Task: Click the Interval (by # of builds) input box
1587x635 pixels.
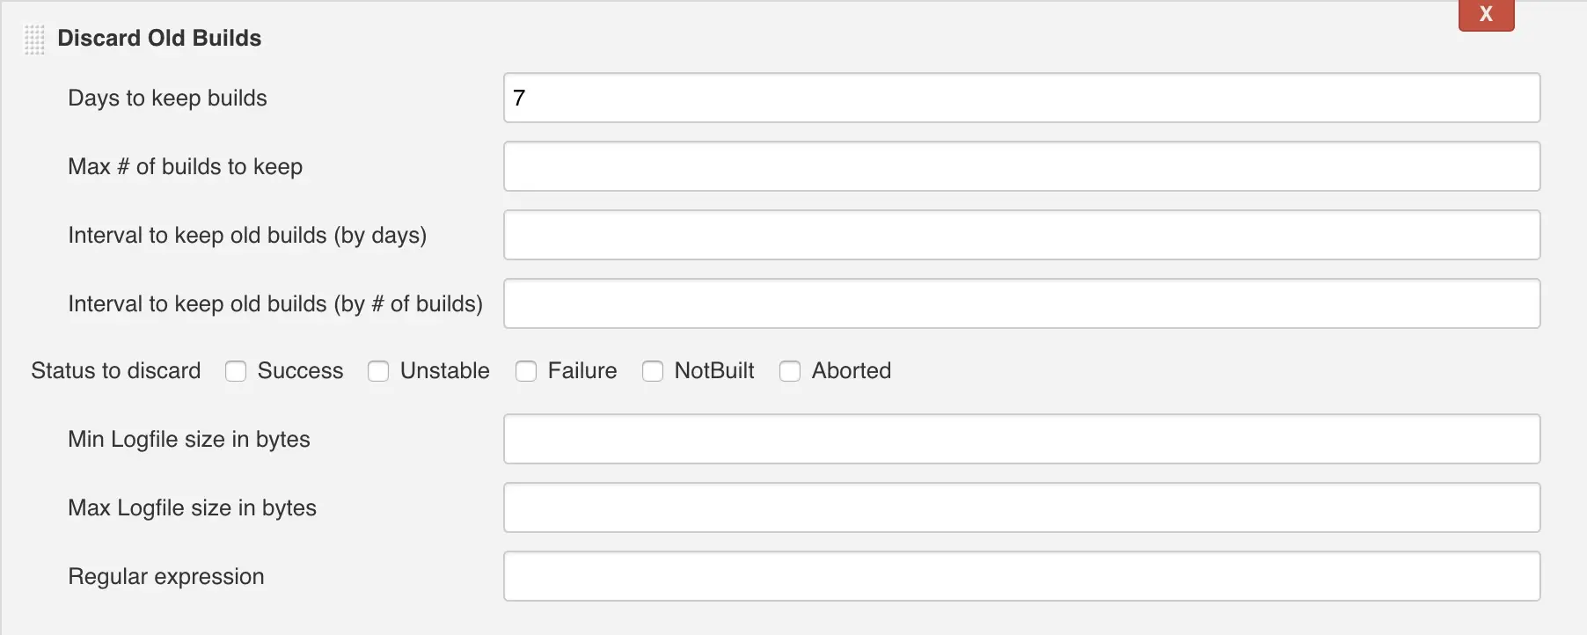Action: (x=1021, y=303)
